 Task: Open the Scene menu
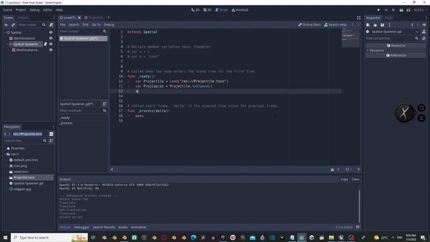pos(7,10)
